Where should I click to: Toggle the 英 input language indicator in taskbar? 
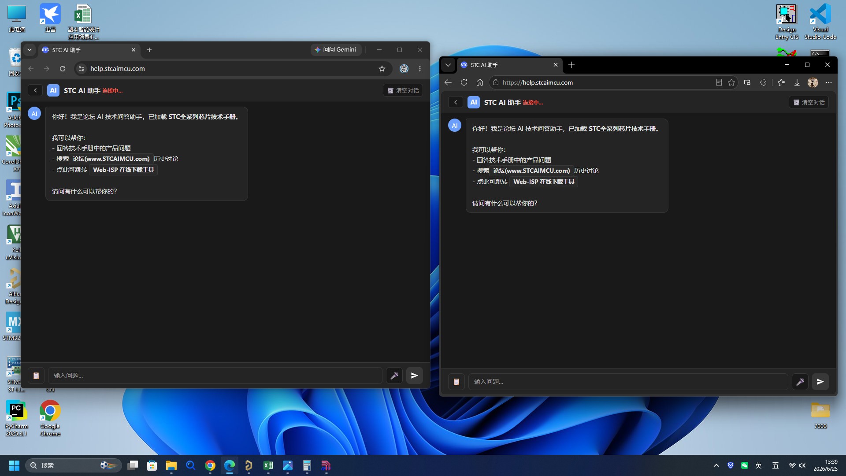pyautogui.click(x=758, y=465)
